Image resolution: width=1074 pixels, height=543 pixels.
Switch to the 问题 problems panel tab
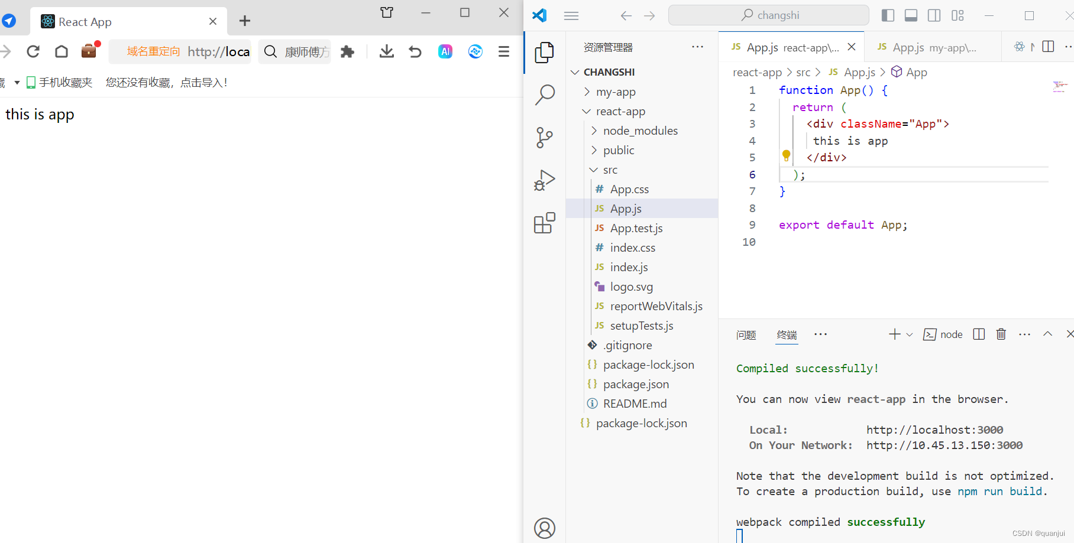pyautogui.click(x=746, y=335)
